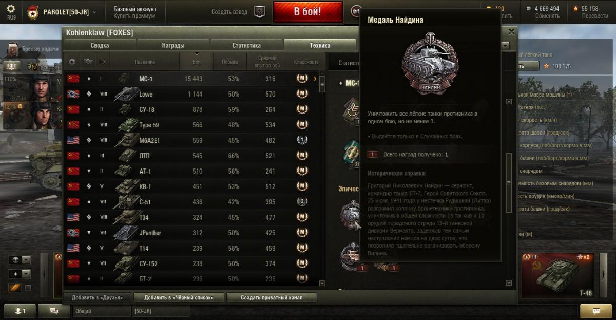Sort by vehicle type column icon
This screenshot has height=320, width=616.
point(88,62)
